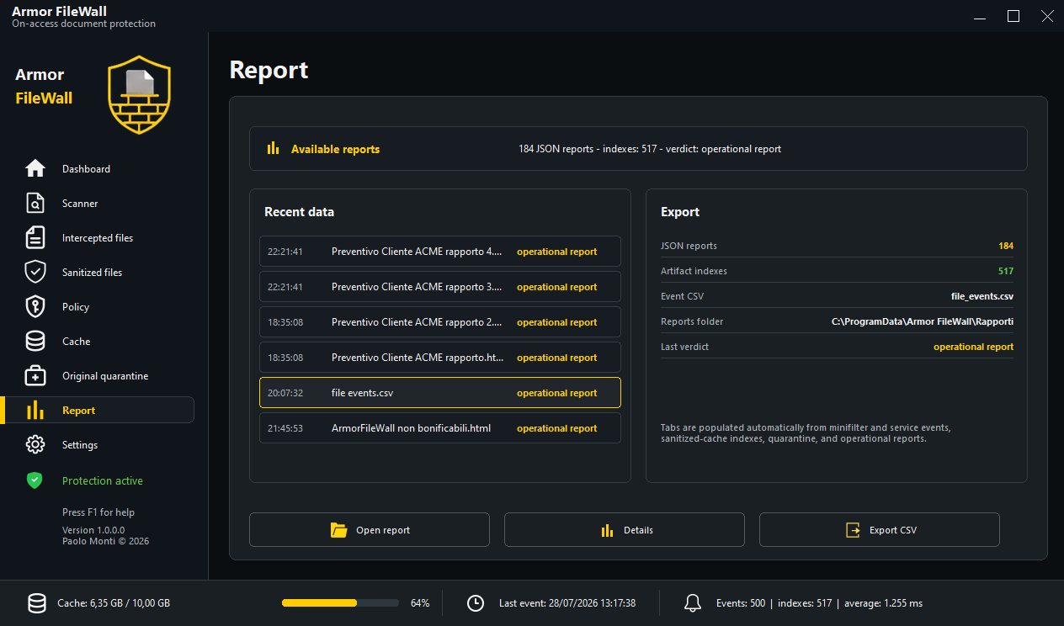This screenshot has height=626, width=1064.
Task: Click the green Protection active shield icon
Action: 35,480
